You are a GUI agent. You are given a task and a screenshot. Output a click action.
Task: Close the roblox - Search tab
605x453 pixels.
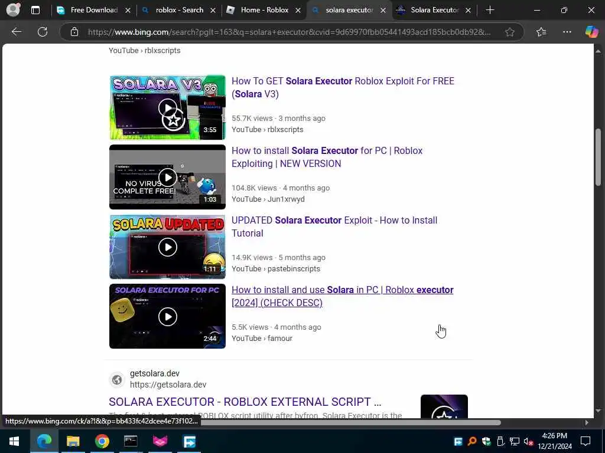(x=213, y=11)
